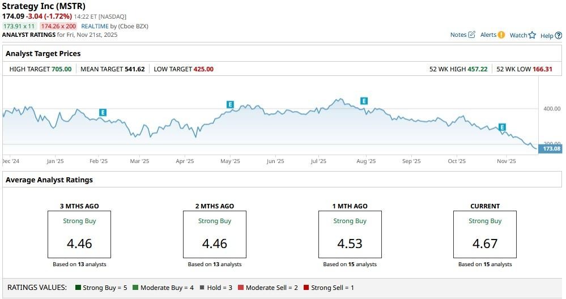This screenshot has height=299, width=566.
Task: Click the Alerts link
Action: tap(488, 35)
